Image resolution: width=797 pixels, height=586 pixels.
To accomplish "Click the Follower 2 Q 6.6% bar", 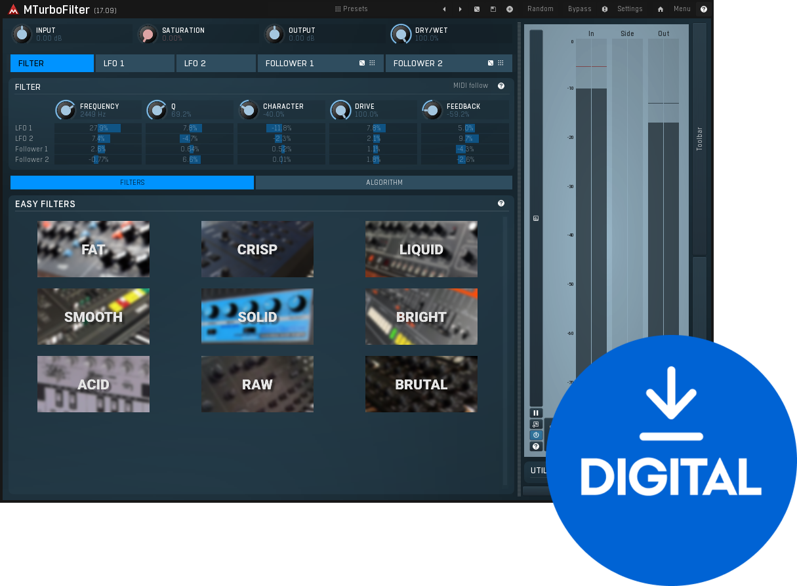I will point(190,160).
